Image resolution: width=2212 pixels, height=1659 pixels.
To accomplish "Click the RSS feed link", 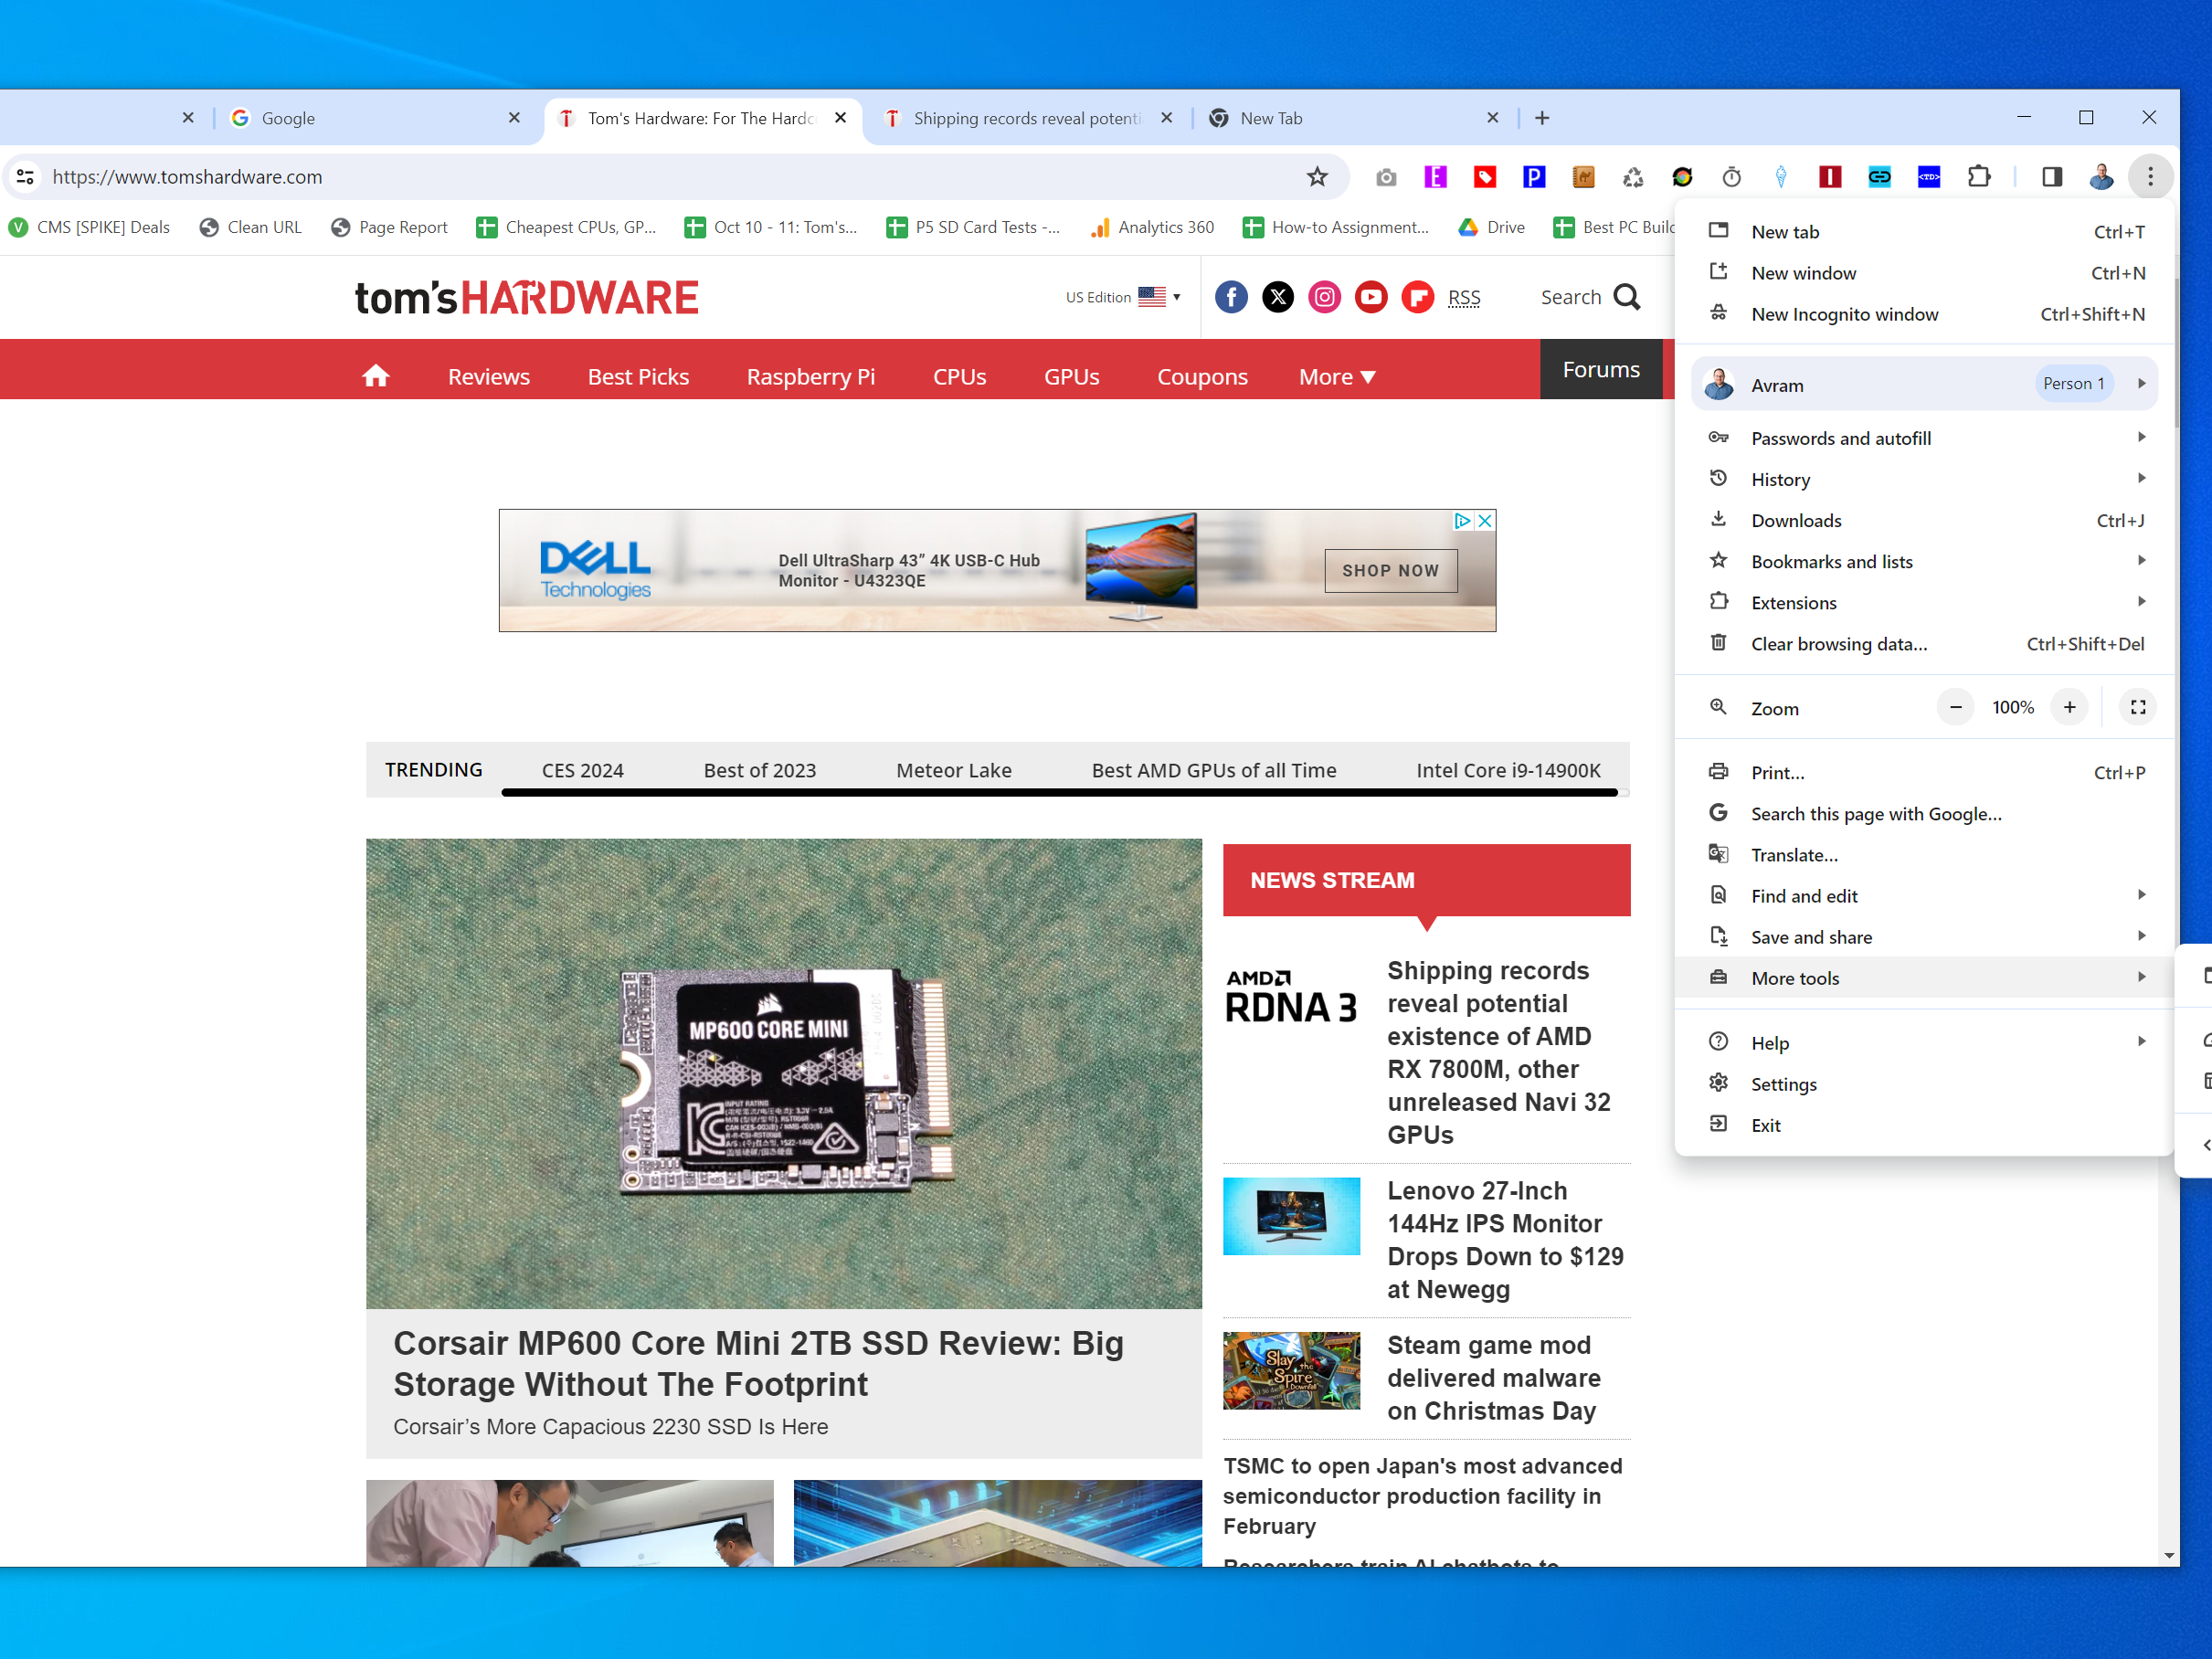I will (1464, 298).
